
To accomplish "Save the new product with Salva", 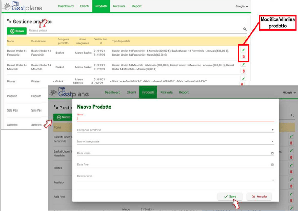I will pyautogui.click(x=230, y=196).
